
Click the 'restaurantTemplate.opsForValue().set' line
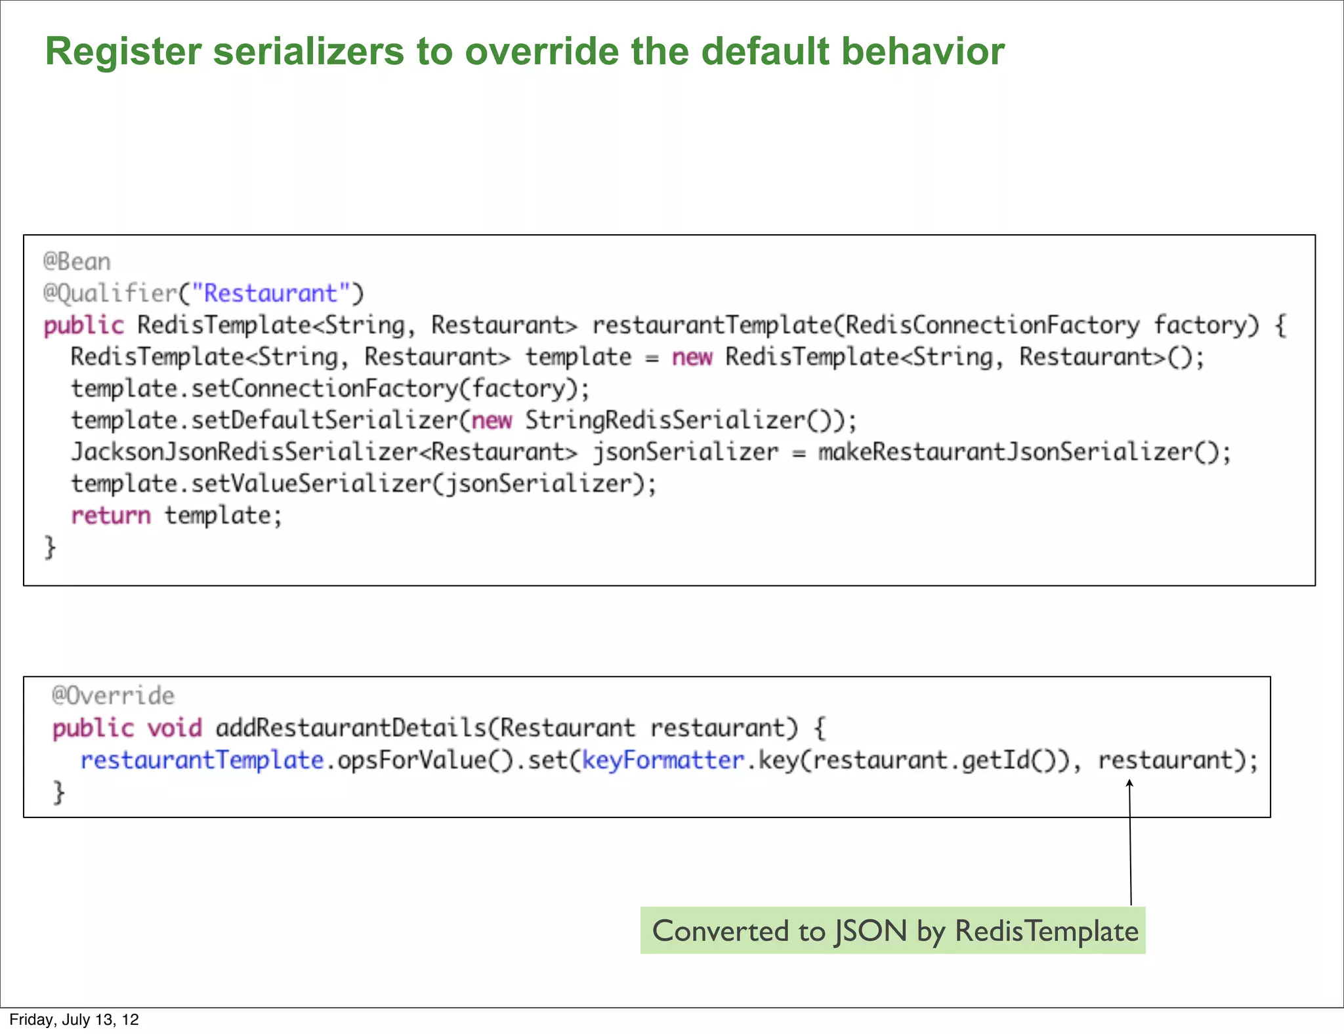pyautogui.click(x=669, y=760)
